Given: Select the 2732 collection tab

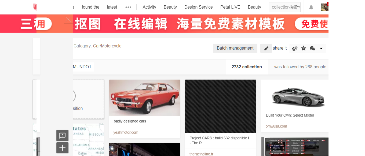Looking at the screenshot, I should pos(246,67).
